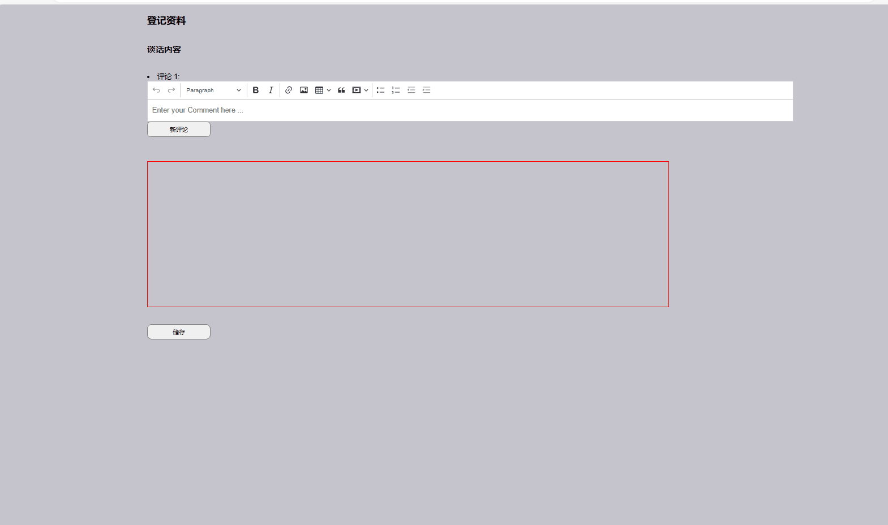The width and height of the screenshot is (888, 525).
Task: Create a bulleted list
Action: point(380,90)
